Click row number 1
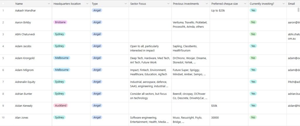 (x=3, y=10)
